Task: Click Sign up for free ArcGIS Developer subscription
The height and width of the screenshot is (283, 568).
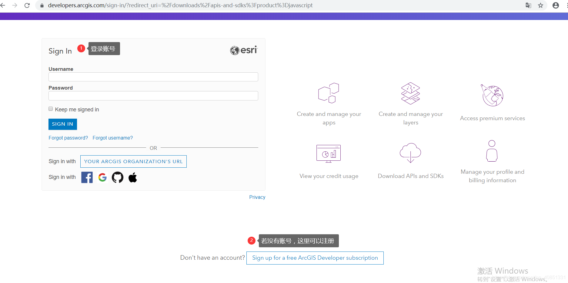Action: (x=315, y=258)
